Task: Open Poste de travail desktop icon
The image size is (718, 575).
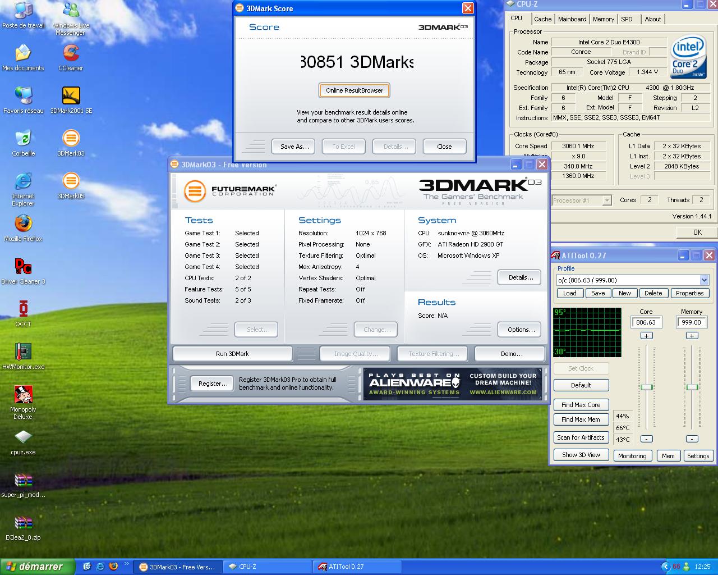Action: pos(23,15)
